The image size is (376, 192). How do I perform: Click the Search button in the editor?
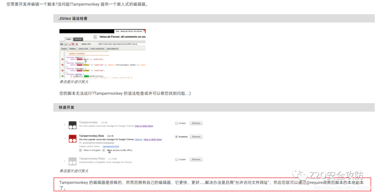(64, 48)
